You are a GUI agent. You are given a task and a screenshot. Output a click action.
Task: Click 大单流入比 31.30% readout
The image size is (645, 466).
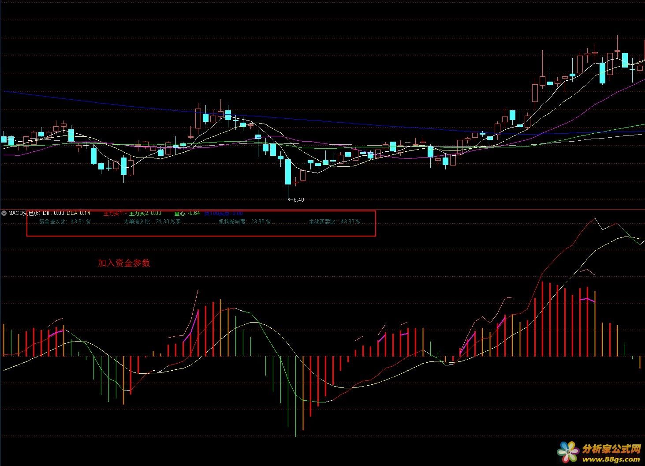152,222
